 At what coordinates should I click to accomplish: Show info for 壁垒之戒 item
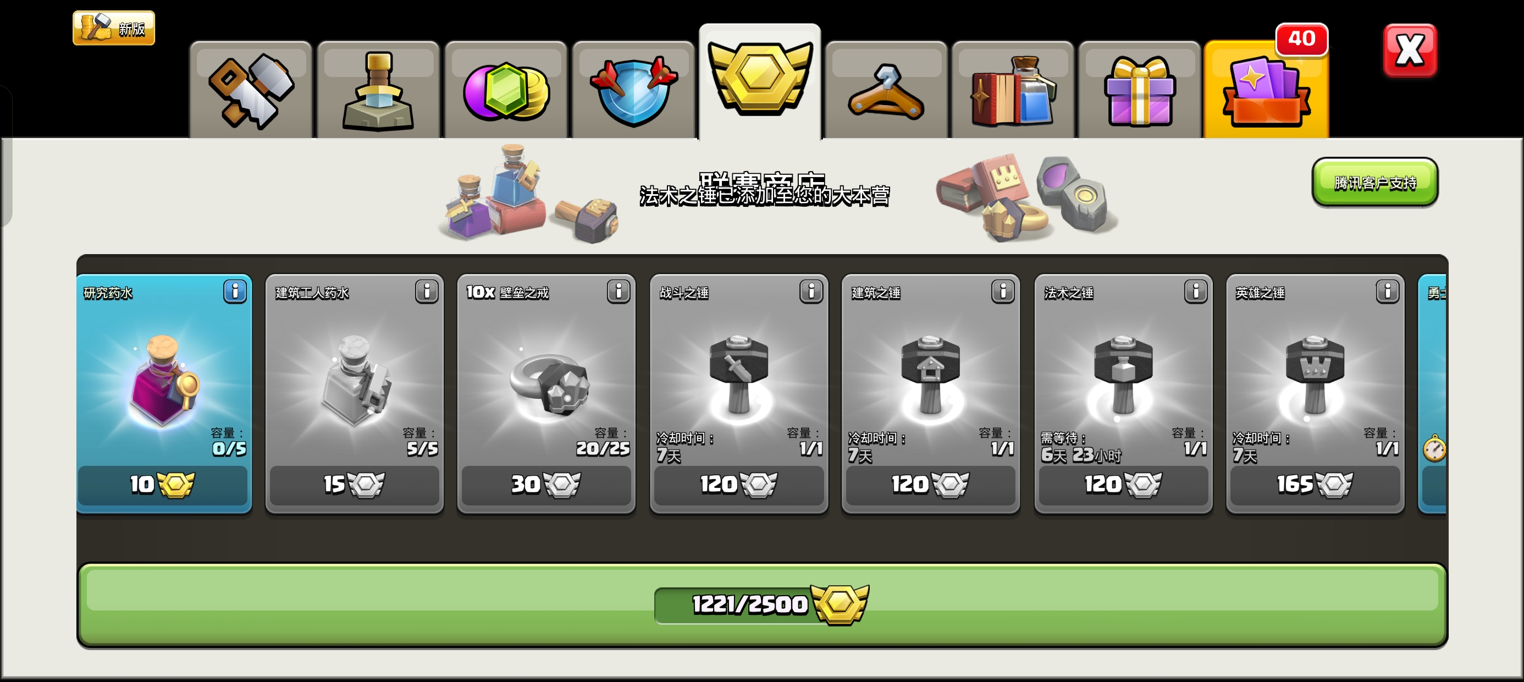tap(619, 291)
